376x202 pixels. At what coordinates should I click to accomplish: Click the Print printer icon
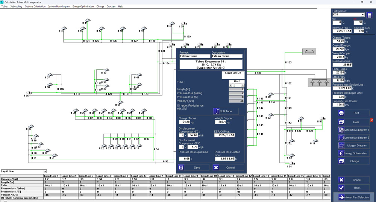pos(341,113)
